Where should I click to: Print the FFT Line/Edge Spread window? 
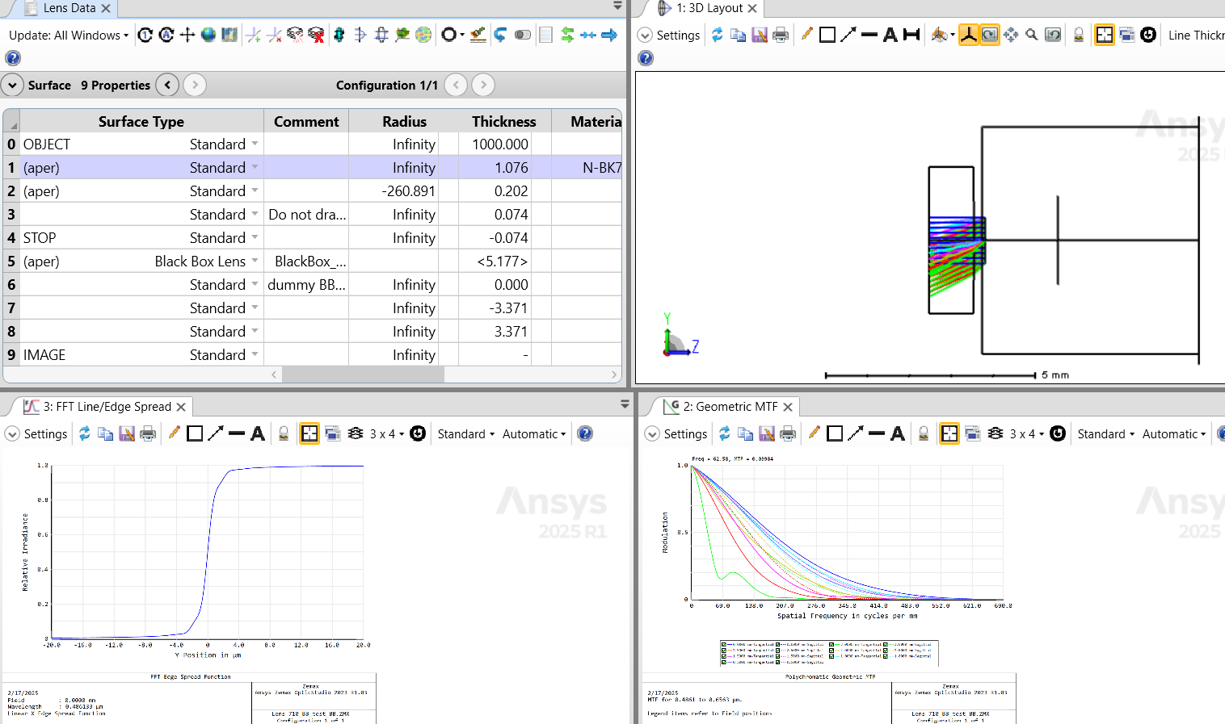click(x=148, y=433)
